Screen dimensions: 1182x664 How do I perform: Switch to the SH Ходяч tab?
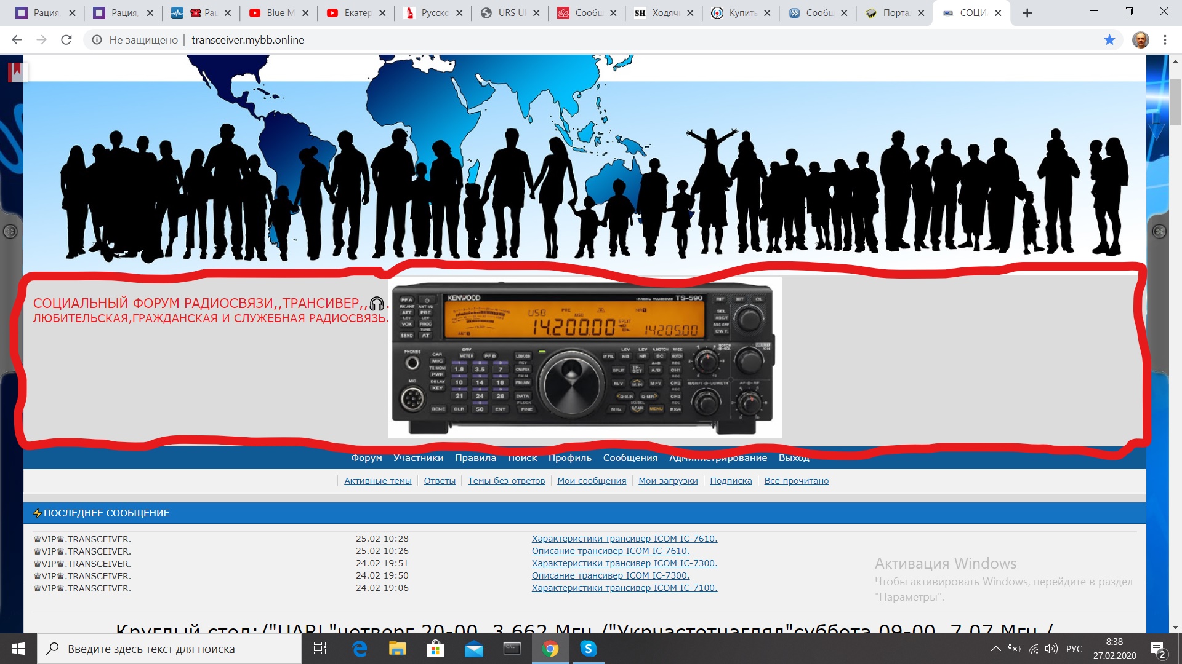coord(665,13)
